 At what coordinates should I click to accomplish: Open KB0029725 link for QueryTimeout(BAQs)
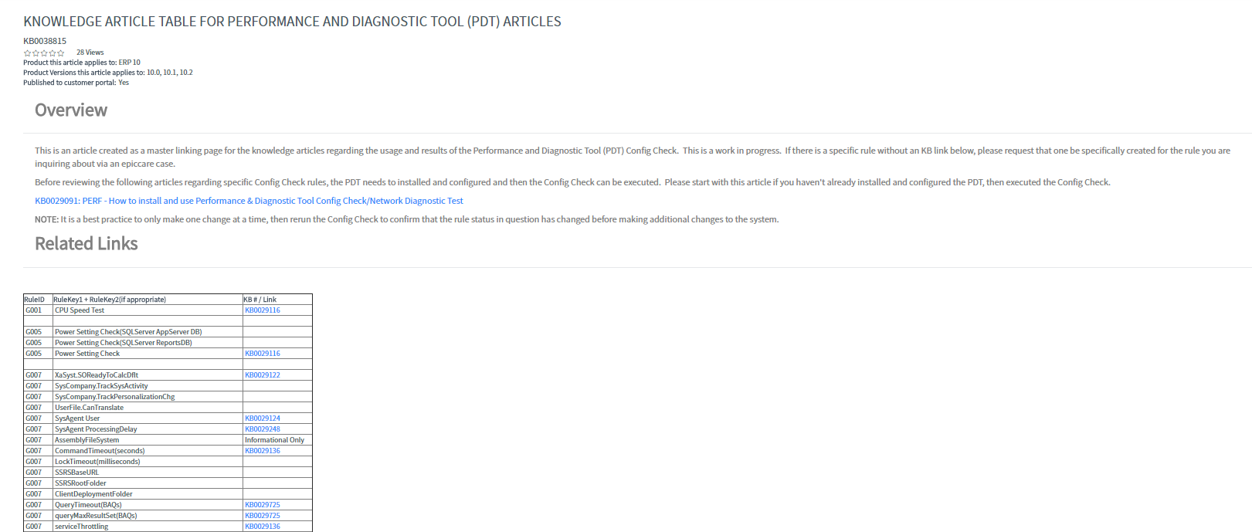(263, 505)
